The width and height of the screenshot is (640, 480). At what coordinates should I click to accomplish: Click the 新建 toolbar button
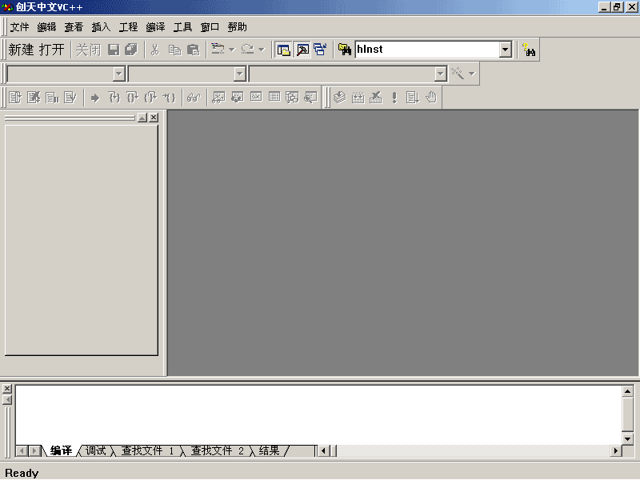(x=22, y=50)
